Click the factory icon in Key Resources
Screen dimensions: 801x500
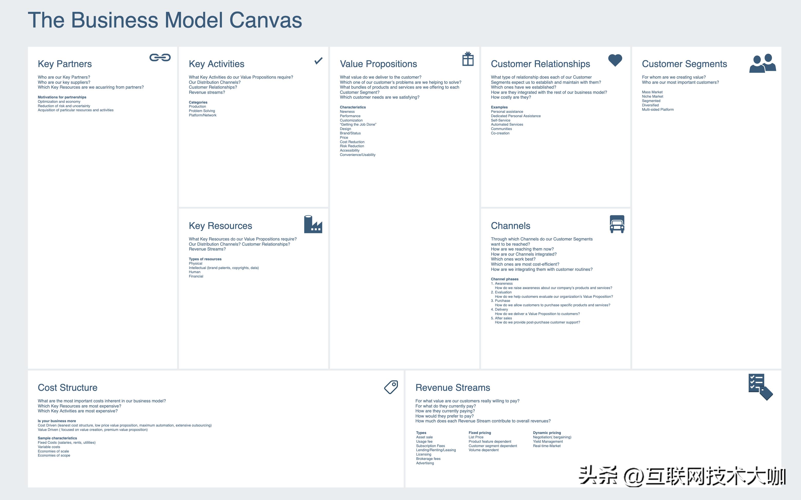coord(313,224)
